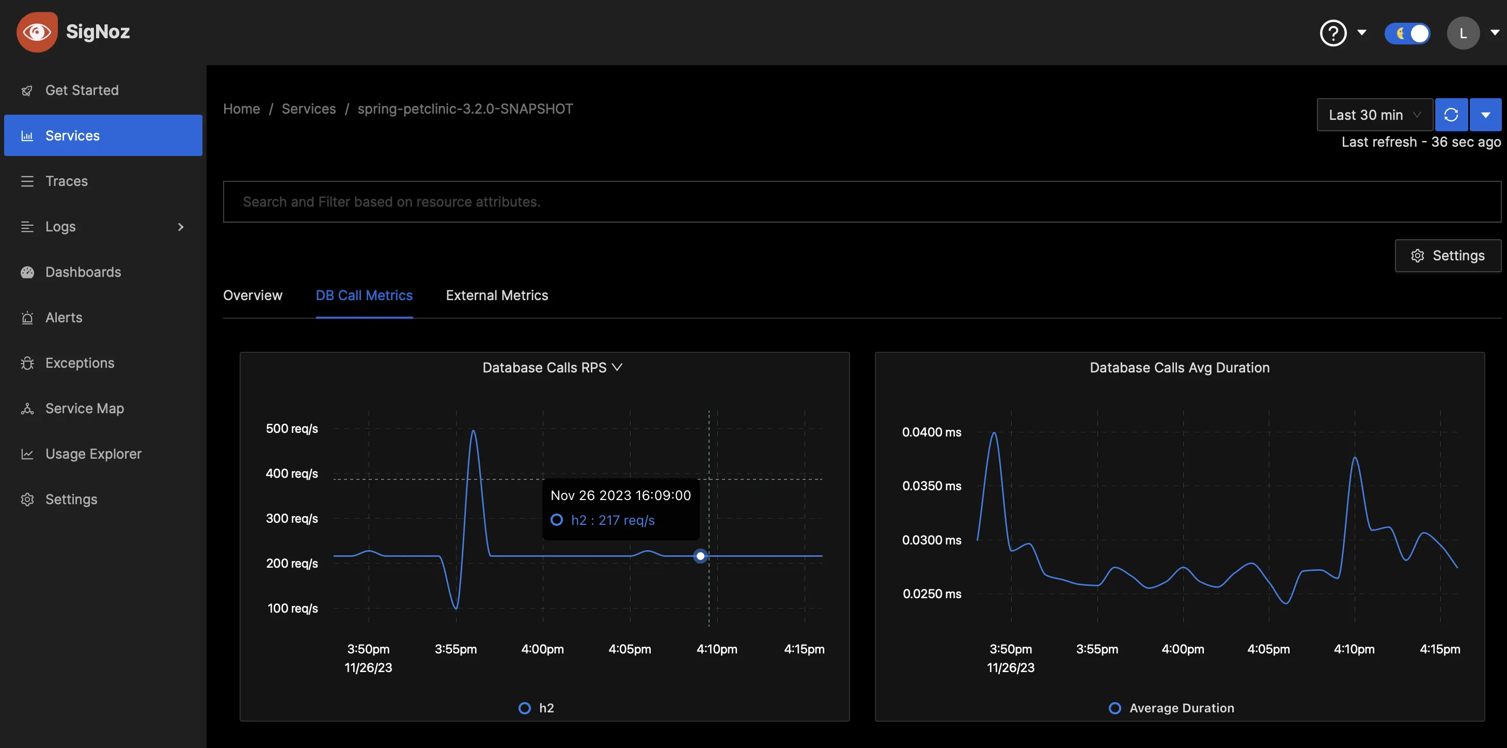Open Settings in the sidebar
Viewport: 1507px width, 748px height.
click(103, 498)
